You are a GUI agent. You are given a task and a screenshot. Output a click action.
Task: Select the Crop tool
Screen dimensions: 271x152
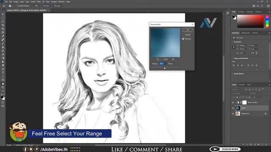coord(3,29)
